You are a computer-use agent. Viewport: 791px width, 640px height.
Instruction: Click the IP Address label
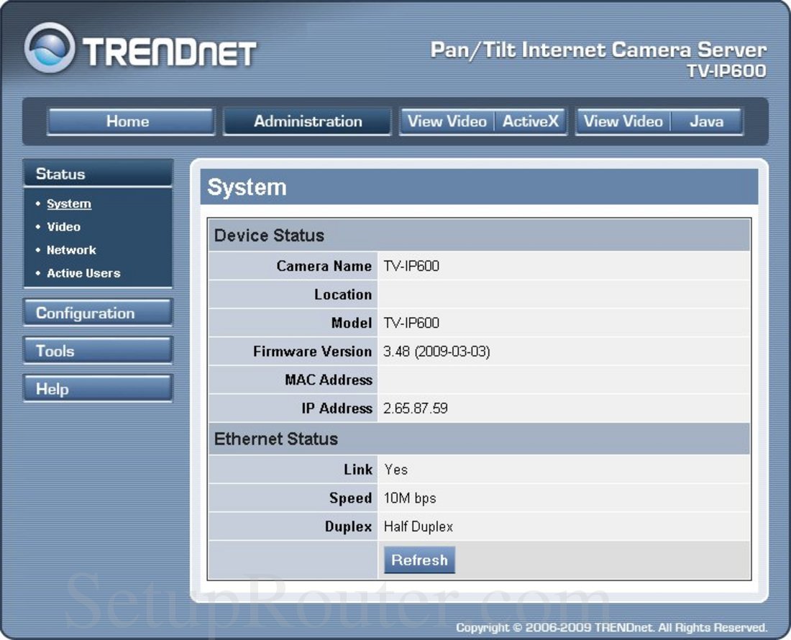337,408
